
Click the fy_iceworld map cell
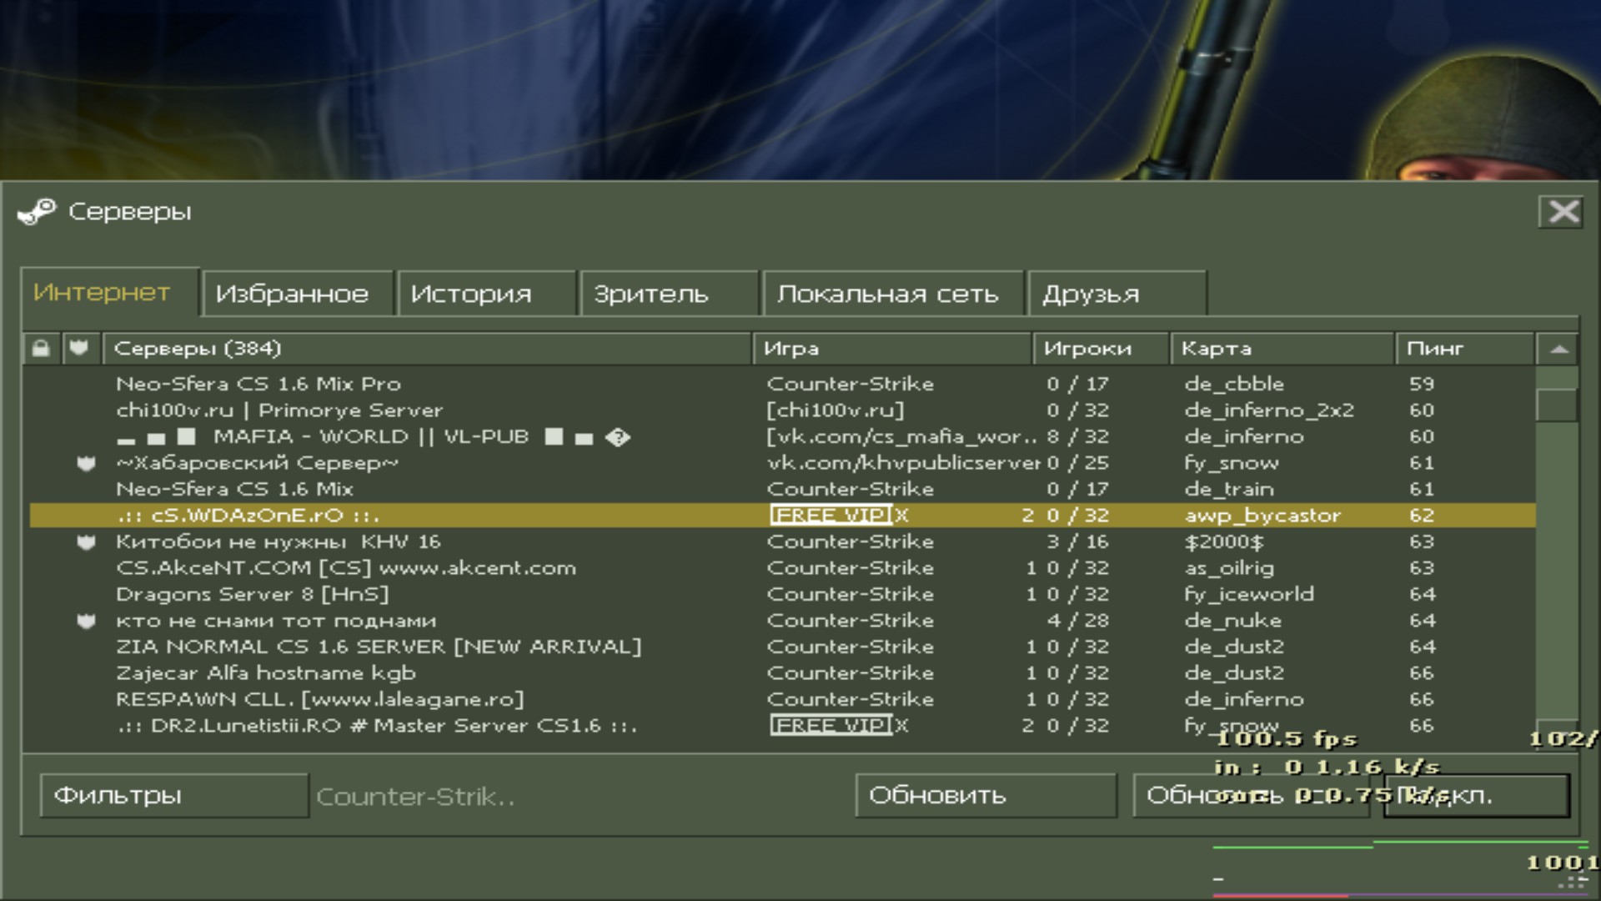coord(1249,594)
